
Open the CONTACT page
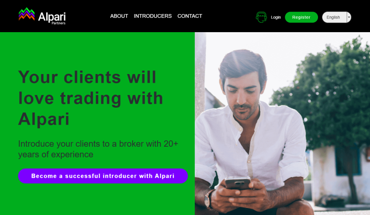(190, 16)
